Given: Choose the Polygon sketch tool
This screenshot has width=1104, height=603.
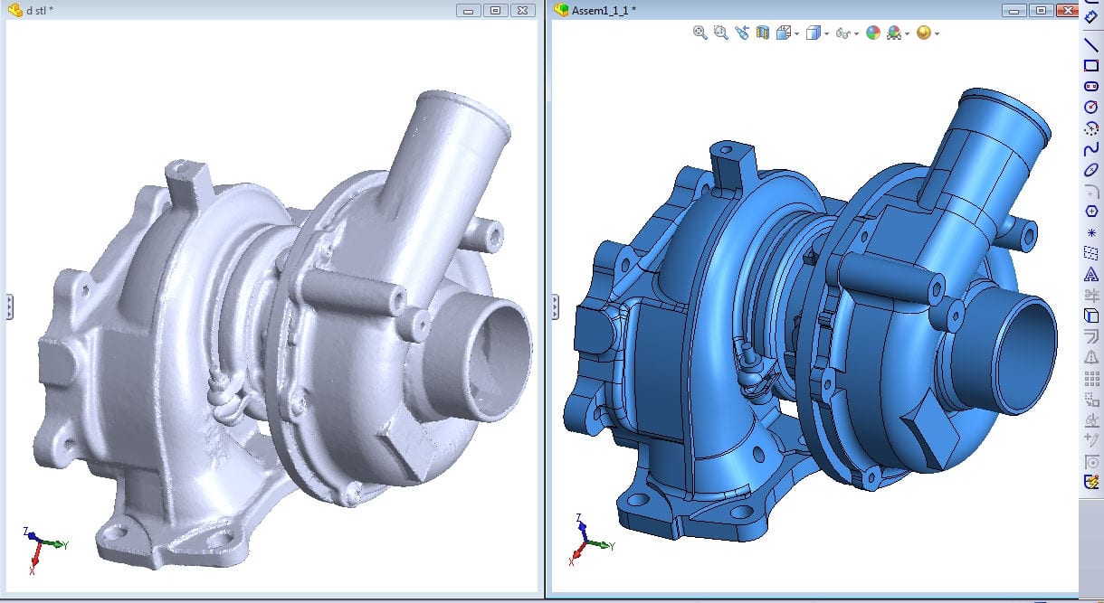Looking at the screenshot, I should 1091,212.
